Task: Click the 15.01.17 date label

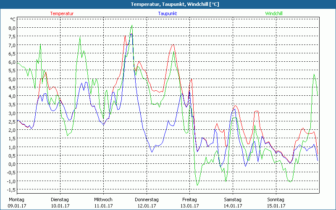Action: point(276,206)
